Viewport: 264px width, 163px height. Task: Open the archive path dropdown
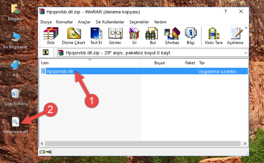tap(246, 53)
